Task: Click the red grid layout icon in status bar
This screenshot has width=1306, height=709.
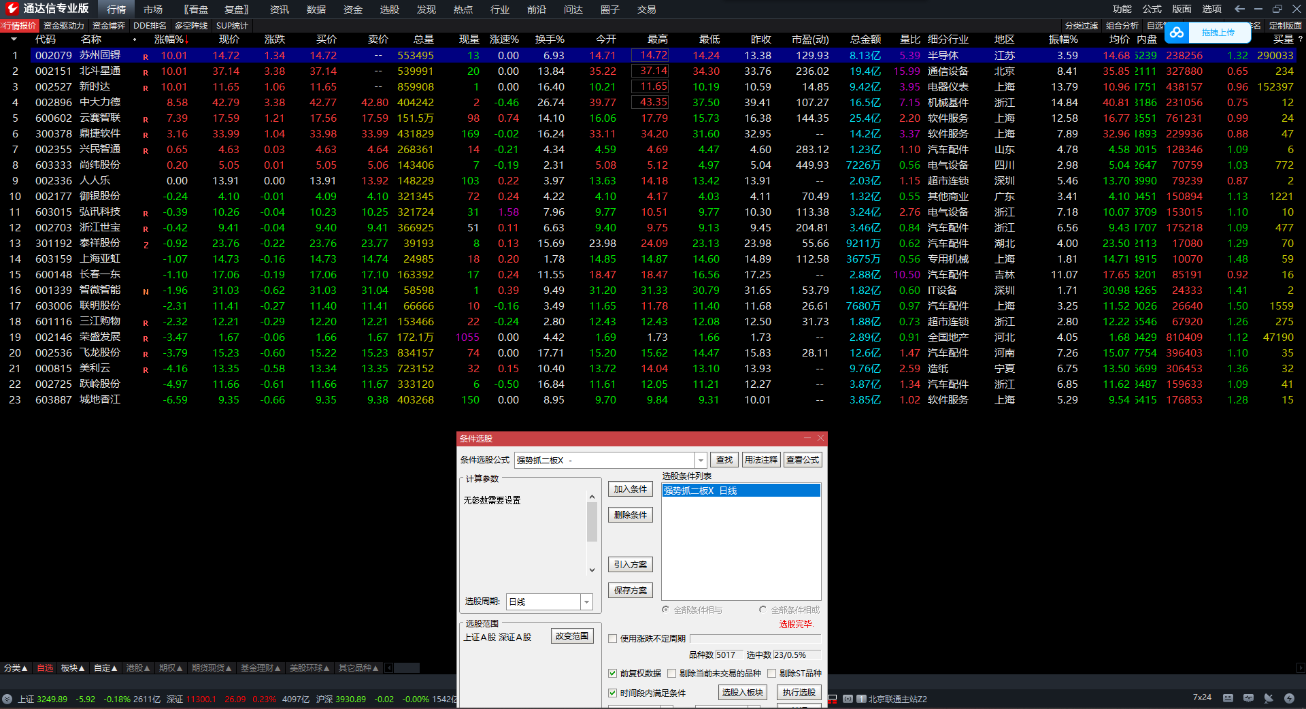Action: pos(832,699)
